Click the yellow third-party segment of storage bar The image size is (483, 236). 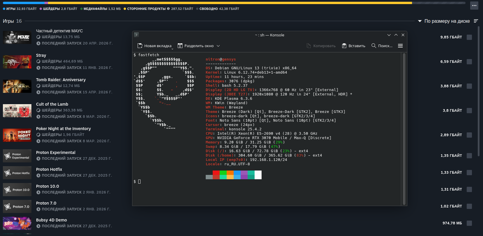[x=230, y=3]
